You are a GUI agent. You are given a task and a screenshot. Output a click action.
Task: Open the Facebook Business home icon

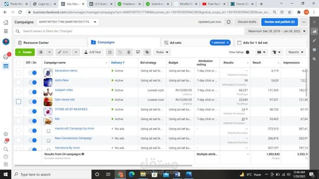6,23
